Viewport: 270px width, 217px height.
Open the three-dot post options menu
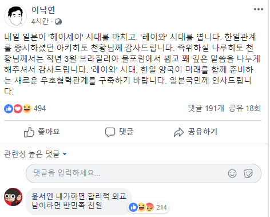(259, 9)
